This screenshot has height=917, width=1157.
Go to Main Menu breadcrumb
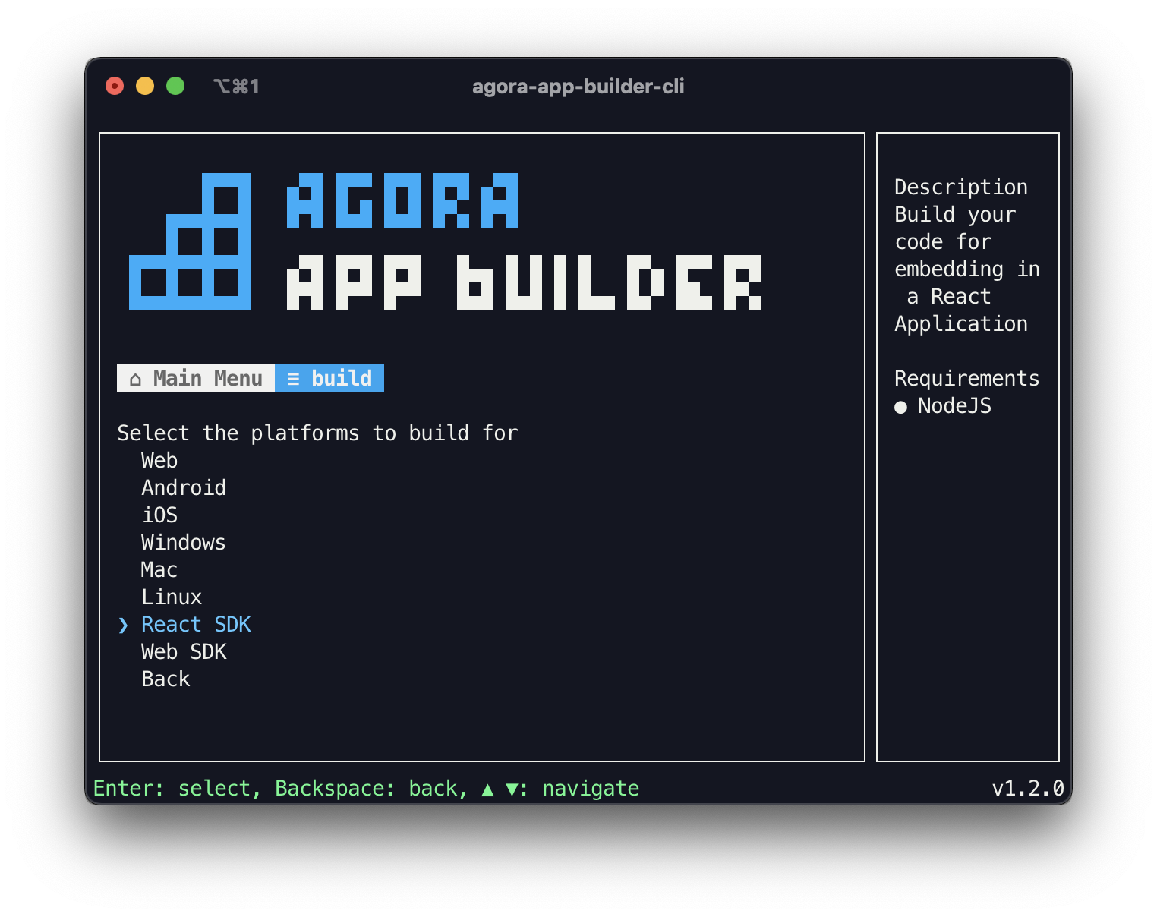point(196,378)
